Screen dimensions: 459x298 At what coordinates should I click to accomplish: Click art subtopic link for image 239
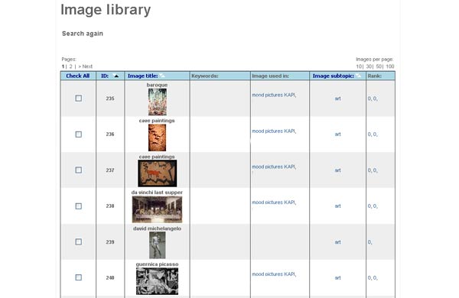[x=337, y=242]
